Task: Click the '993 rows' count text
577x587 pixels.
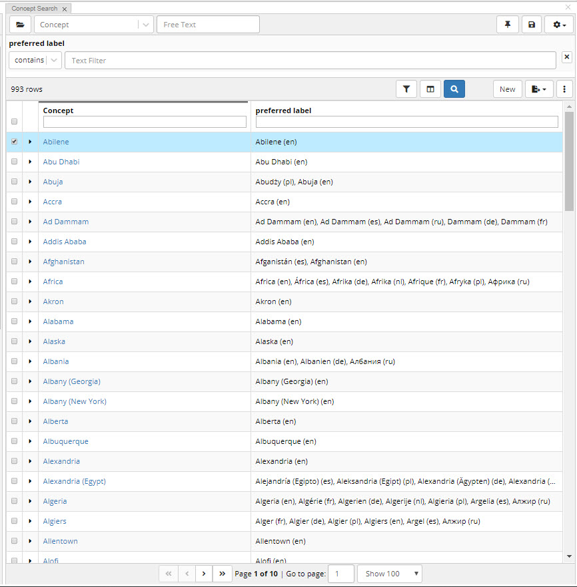Action: pos(27,89)
